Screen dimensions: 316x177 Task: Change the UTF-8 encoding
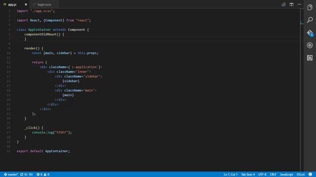262,175
